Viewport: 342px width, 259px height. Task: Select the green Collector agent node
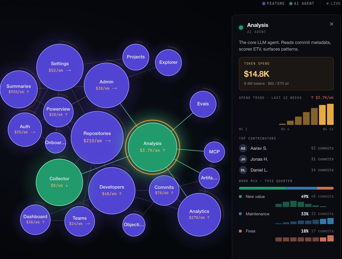tap(59, 182)
